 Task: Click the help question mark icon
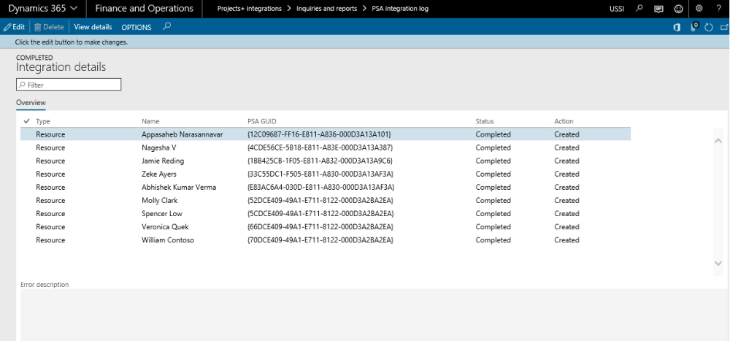(x=717, y=9)
